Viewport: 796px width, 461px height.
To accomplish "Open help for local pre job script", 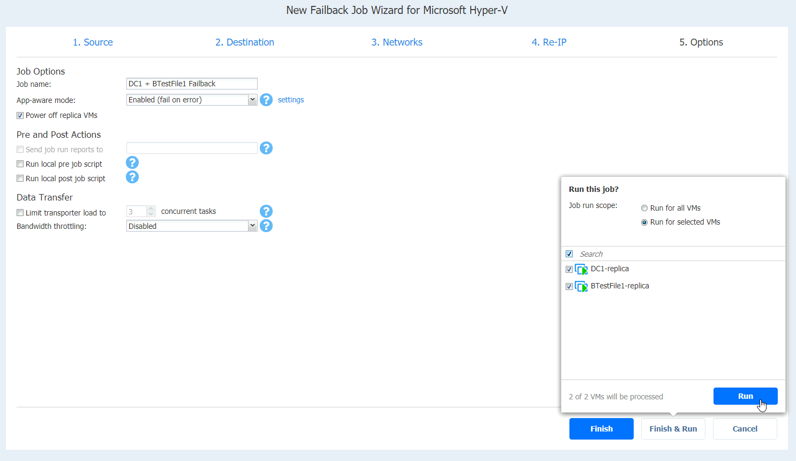I will coord(132,162).
